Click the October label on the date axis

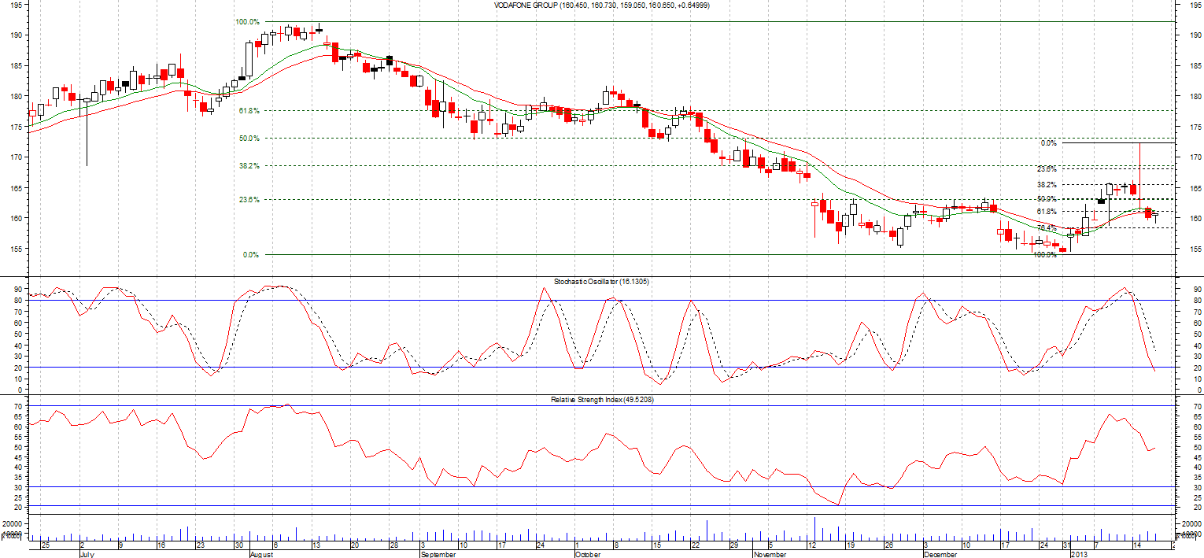pyautogui.click(x=588, y=554)
